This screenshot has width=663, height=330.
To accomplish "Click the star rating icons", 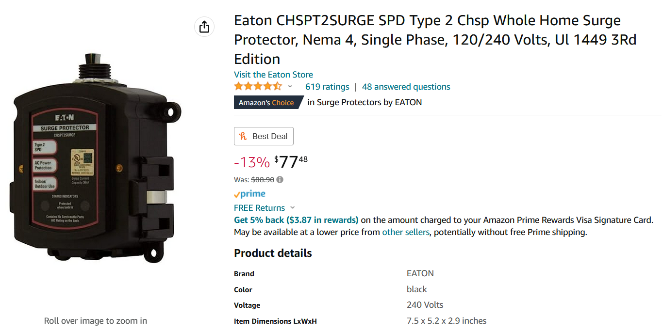I will [258, 87].
